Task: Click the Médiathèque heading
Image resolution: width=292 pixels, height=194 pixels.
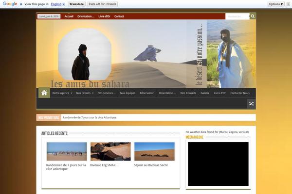Action: click(194, 137)
